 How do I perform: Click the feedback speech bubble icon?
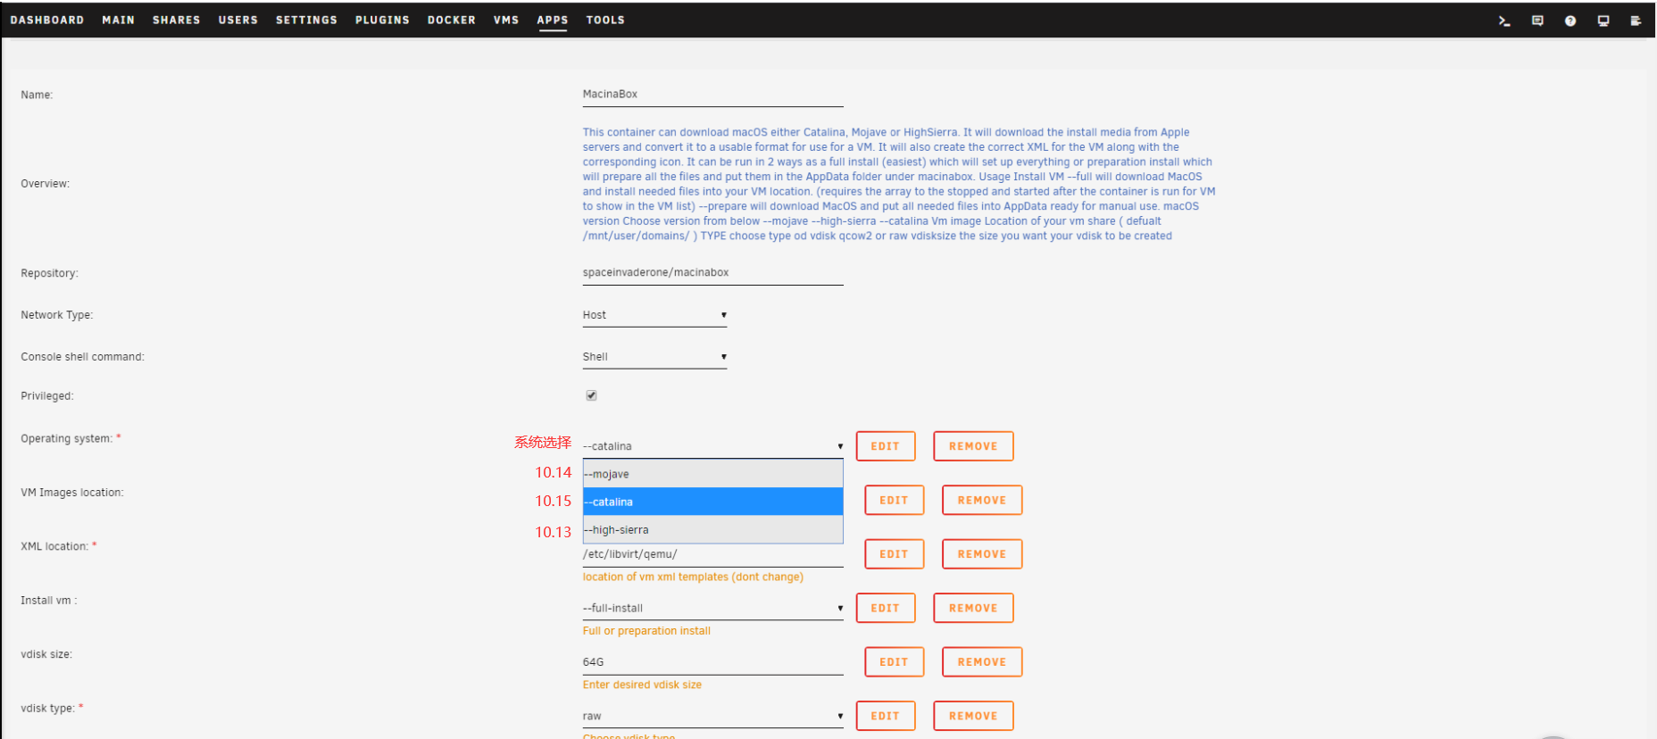pyautogui.click(x=1537, y=21)
